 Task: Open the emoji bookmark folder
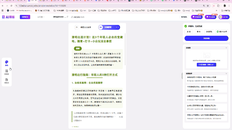(x=186, y=11)
